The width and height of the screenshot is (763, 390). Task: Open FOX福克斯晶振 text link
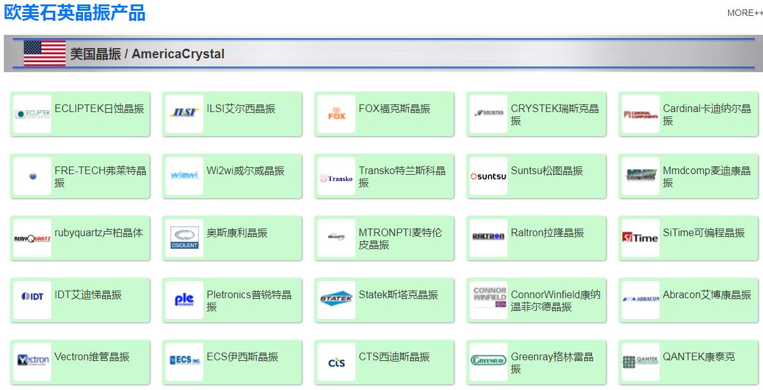pyautogui.click(x=394, y=109)
